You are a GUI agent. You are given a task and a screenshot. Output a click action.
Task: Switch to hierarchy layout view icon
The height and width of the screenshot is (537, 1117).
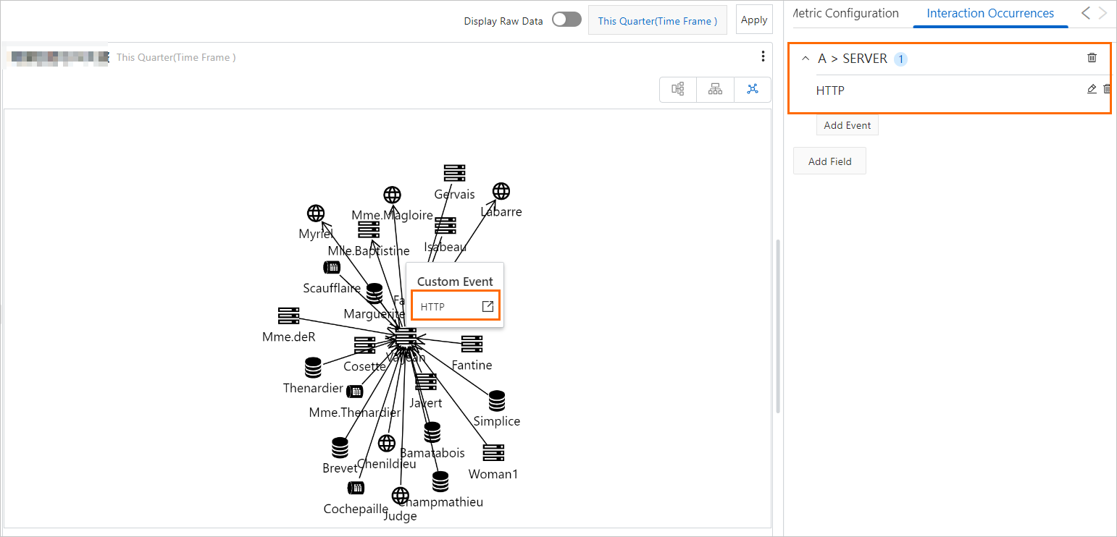click(716, 89)
